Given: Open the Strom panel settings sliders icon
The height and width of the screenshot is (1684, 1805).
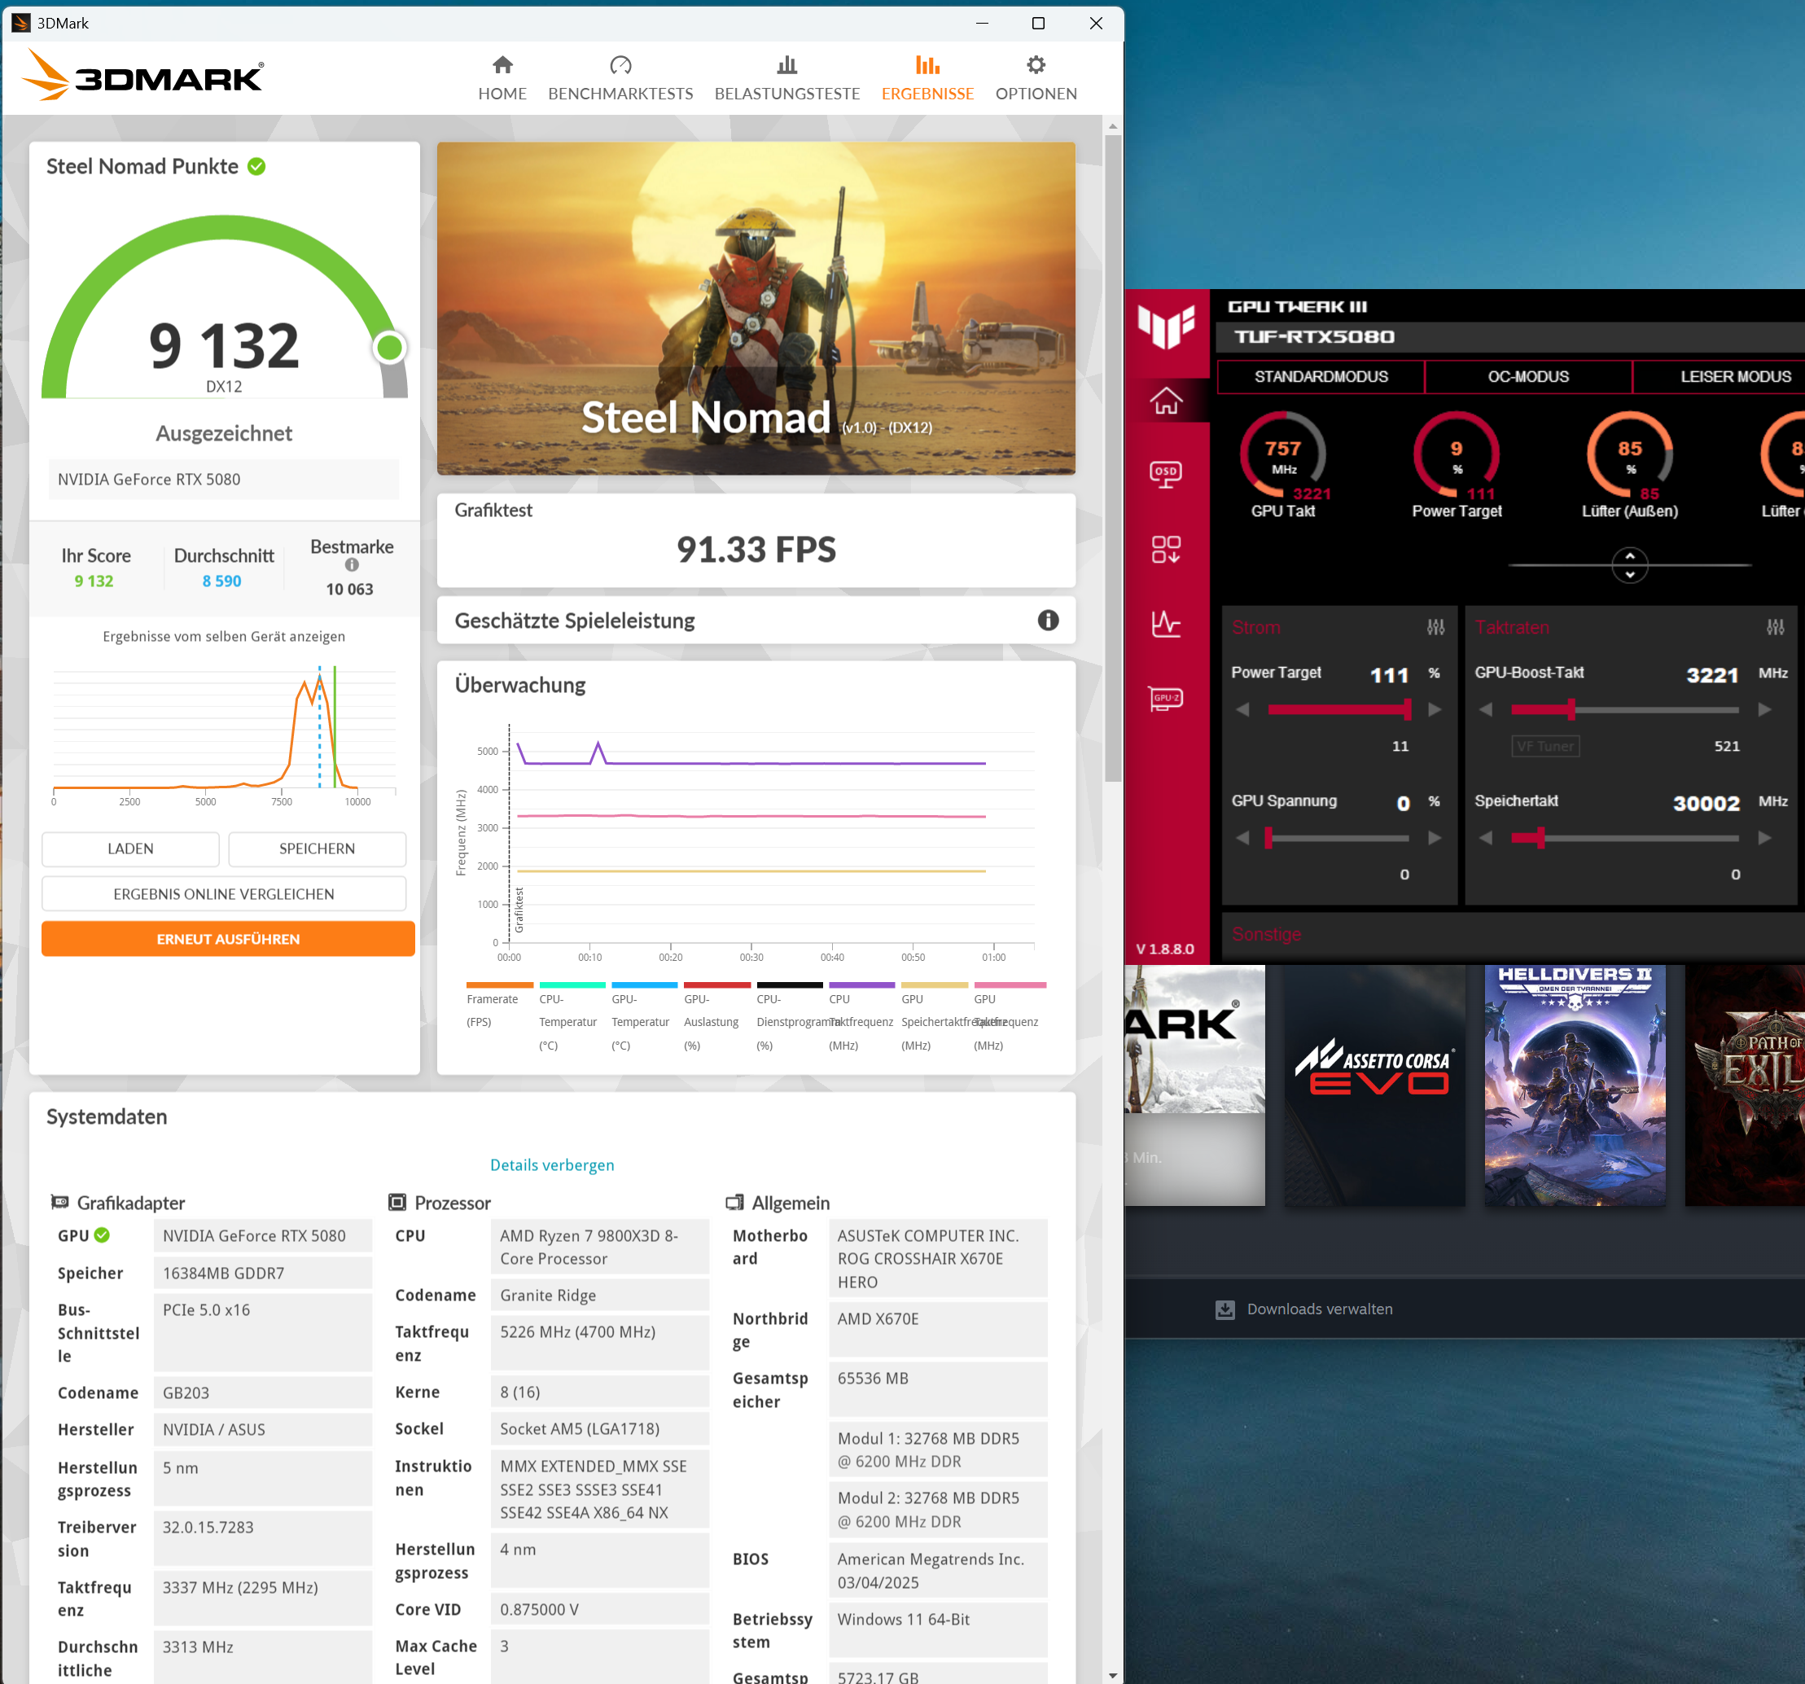Looking at the screenshot, I should [x=1435, y=627].
